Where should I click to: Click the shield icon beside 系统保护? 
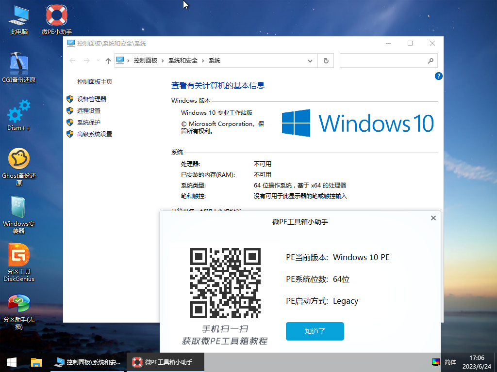(x=70, y=123)
